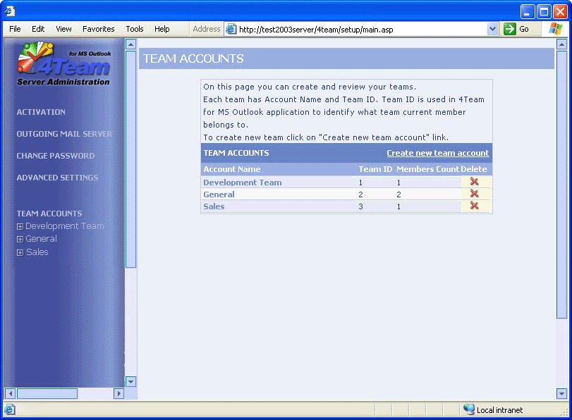The height and width of the screenshot is (420, 572).
Task: Click the Local intranet status text
Action: pyautogui.click(x=499, y=410)
